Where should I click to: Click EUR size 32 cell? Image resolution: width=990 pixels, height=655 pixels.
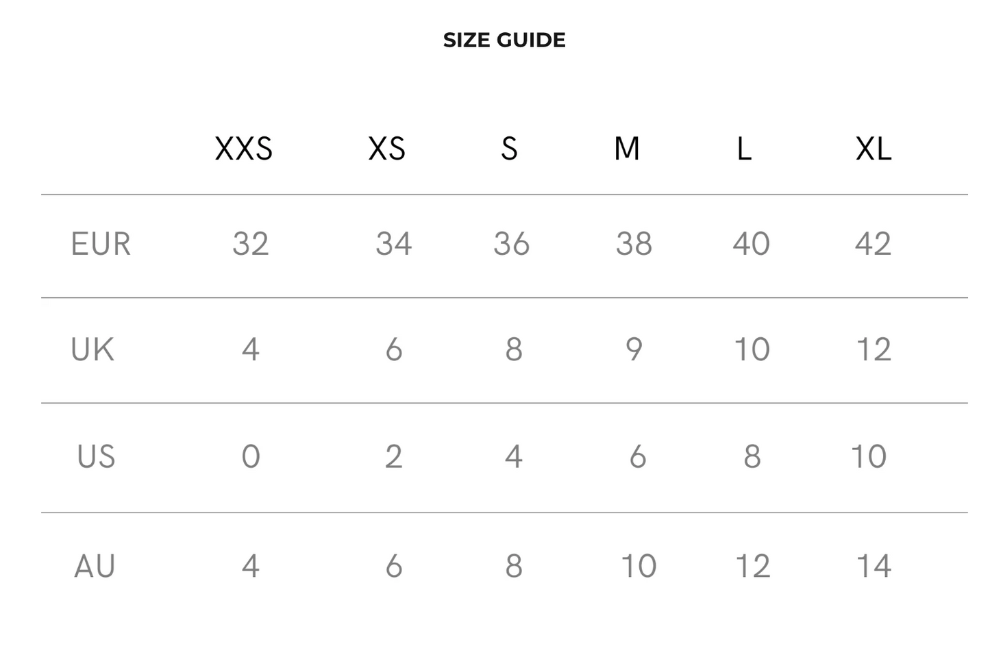tap(251, 244)
